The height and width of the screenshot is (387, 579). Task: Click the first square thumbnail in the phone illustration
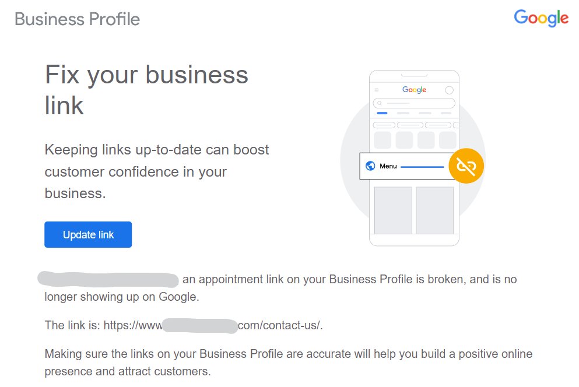pyautogui.click(x=383, y=140)
